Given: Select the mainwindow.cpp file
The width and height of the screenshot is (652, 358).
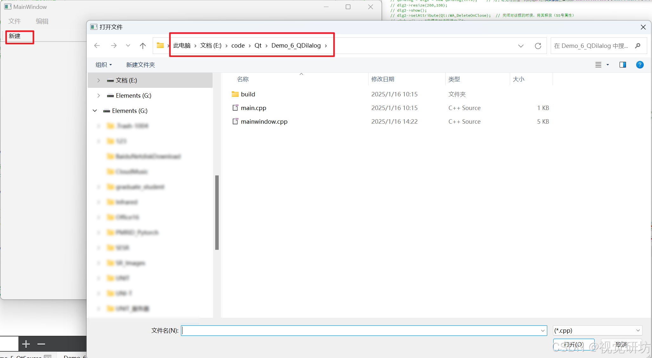Looking at the screenshot, I should point(264,121).
